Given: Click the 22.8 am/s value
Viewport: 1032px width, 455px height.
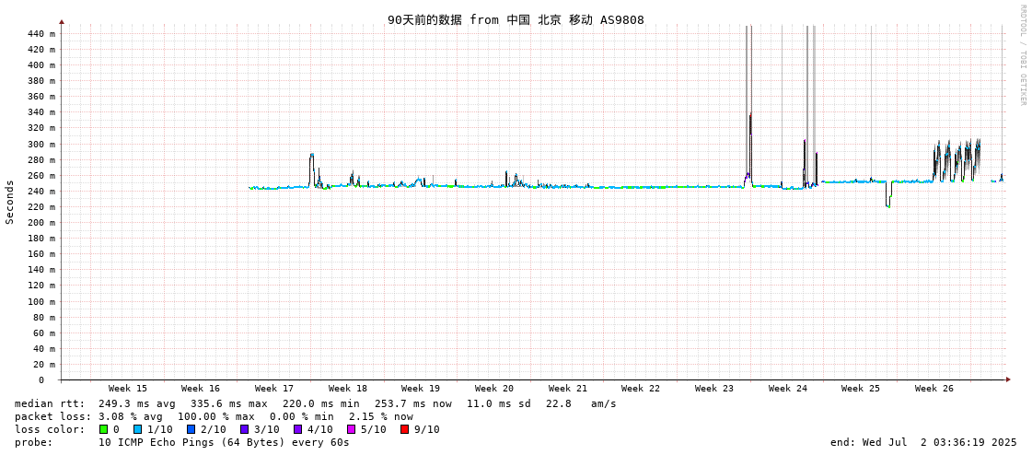Looking at the screenshot, I should pyautogui.click(x=581, y=403).
